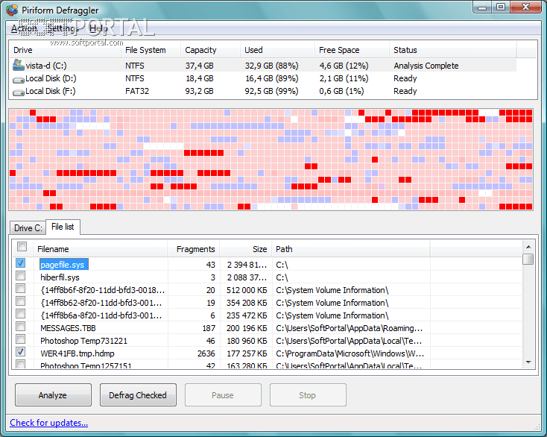The image size is (547, 437).
Task: Select the MESSAGES.TBB filename
Action: 68,328
